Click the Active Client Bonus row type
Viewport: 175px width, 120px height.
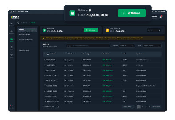142,60
